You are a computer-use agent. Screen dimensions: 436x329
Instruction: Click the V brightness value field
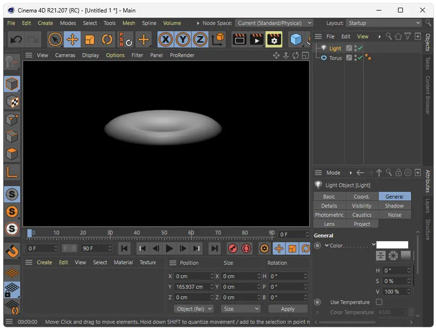(397, 291)
